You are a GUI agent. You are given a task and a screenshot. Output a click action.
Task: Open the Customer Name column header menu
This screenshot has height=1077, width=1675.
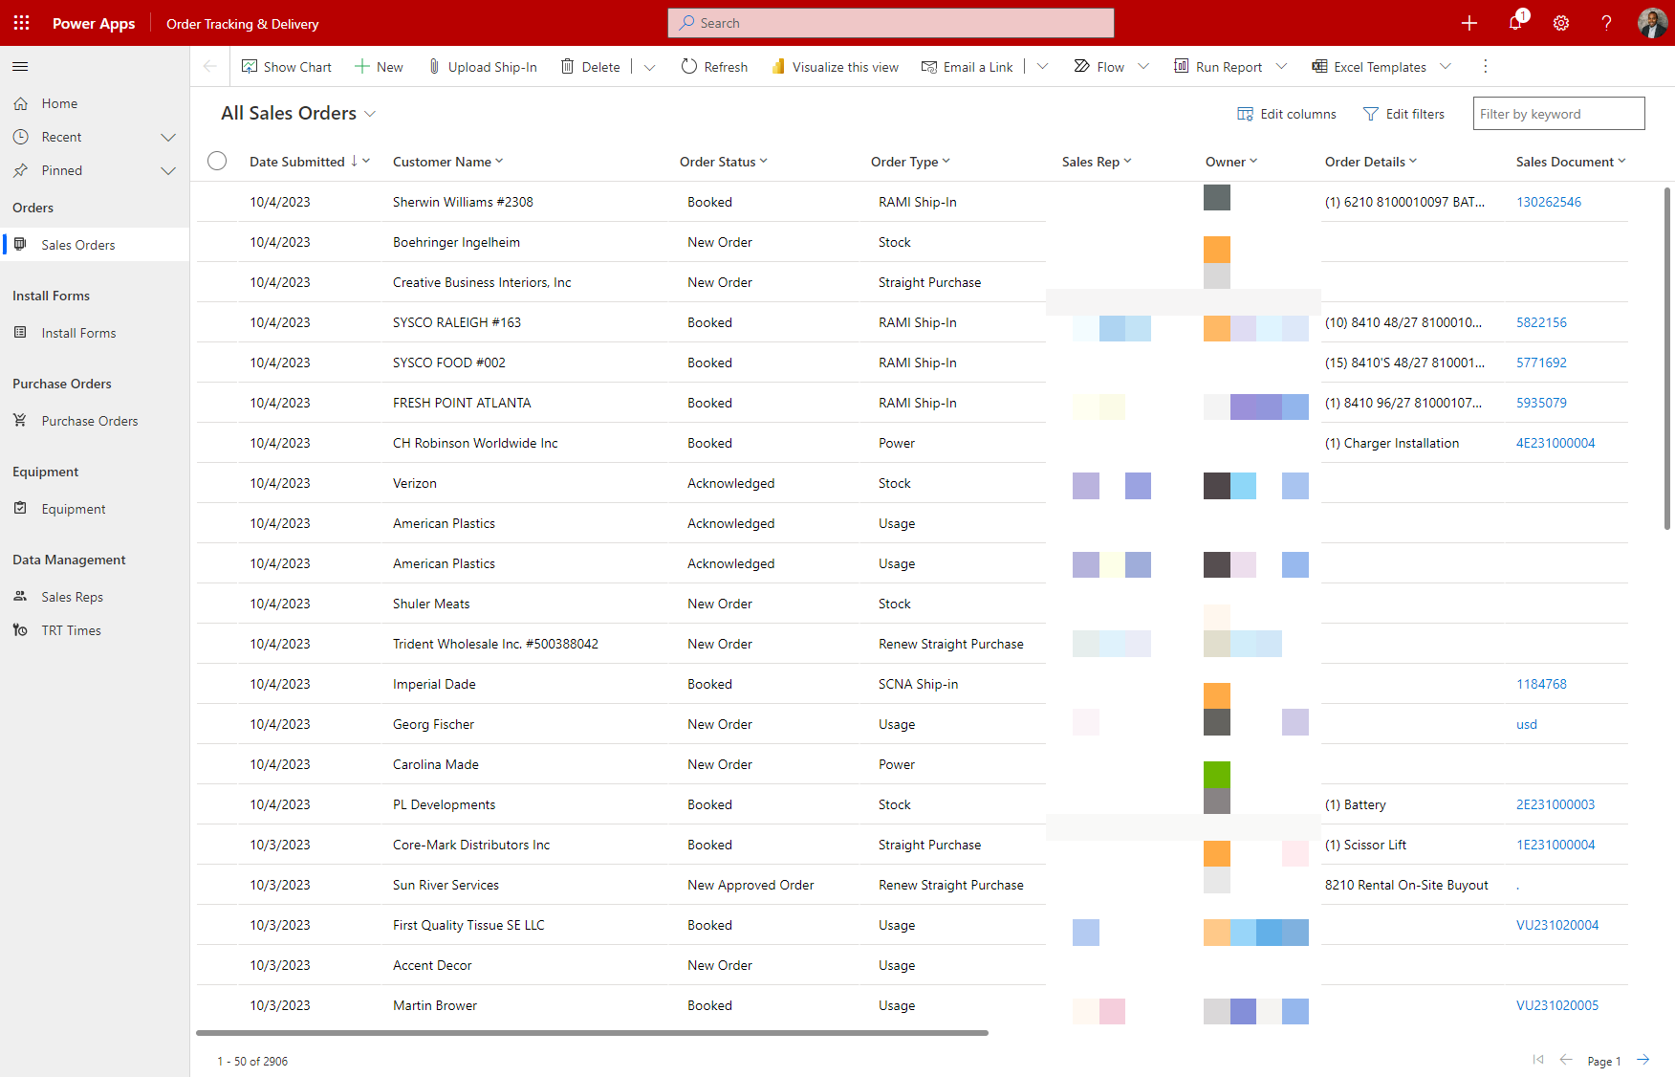click(447, 162)
